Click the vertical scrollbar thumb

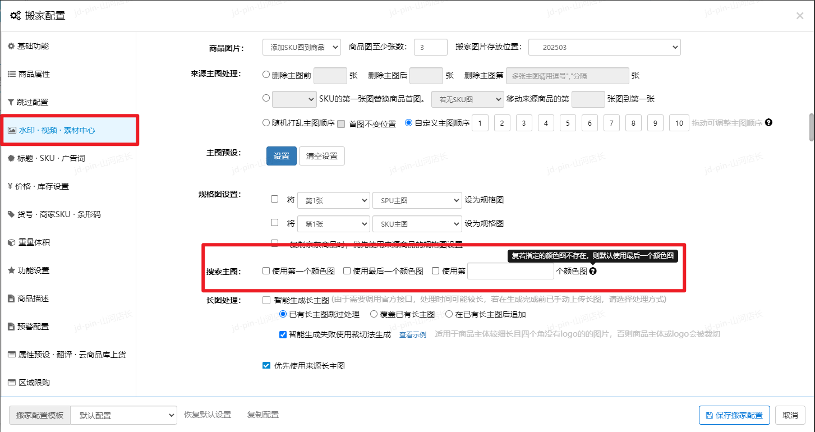pyautogui.click(x=811, y=127)
